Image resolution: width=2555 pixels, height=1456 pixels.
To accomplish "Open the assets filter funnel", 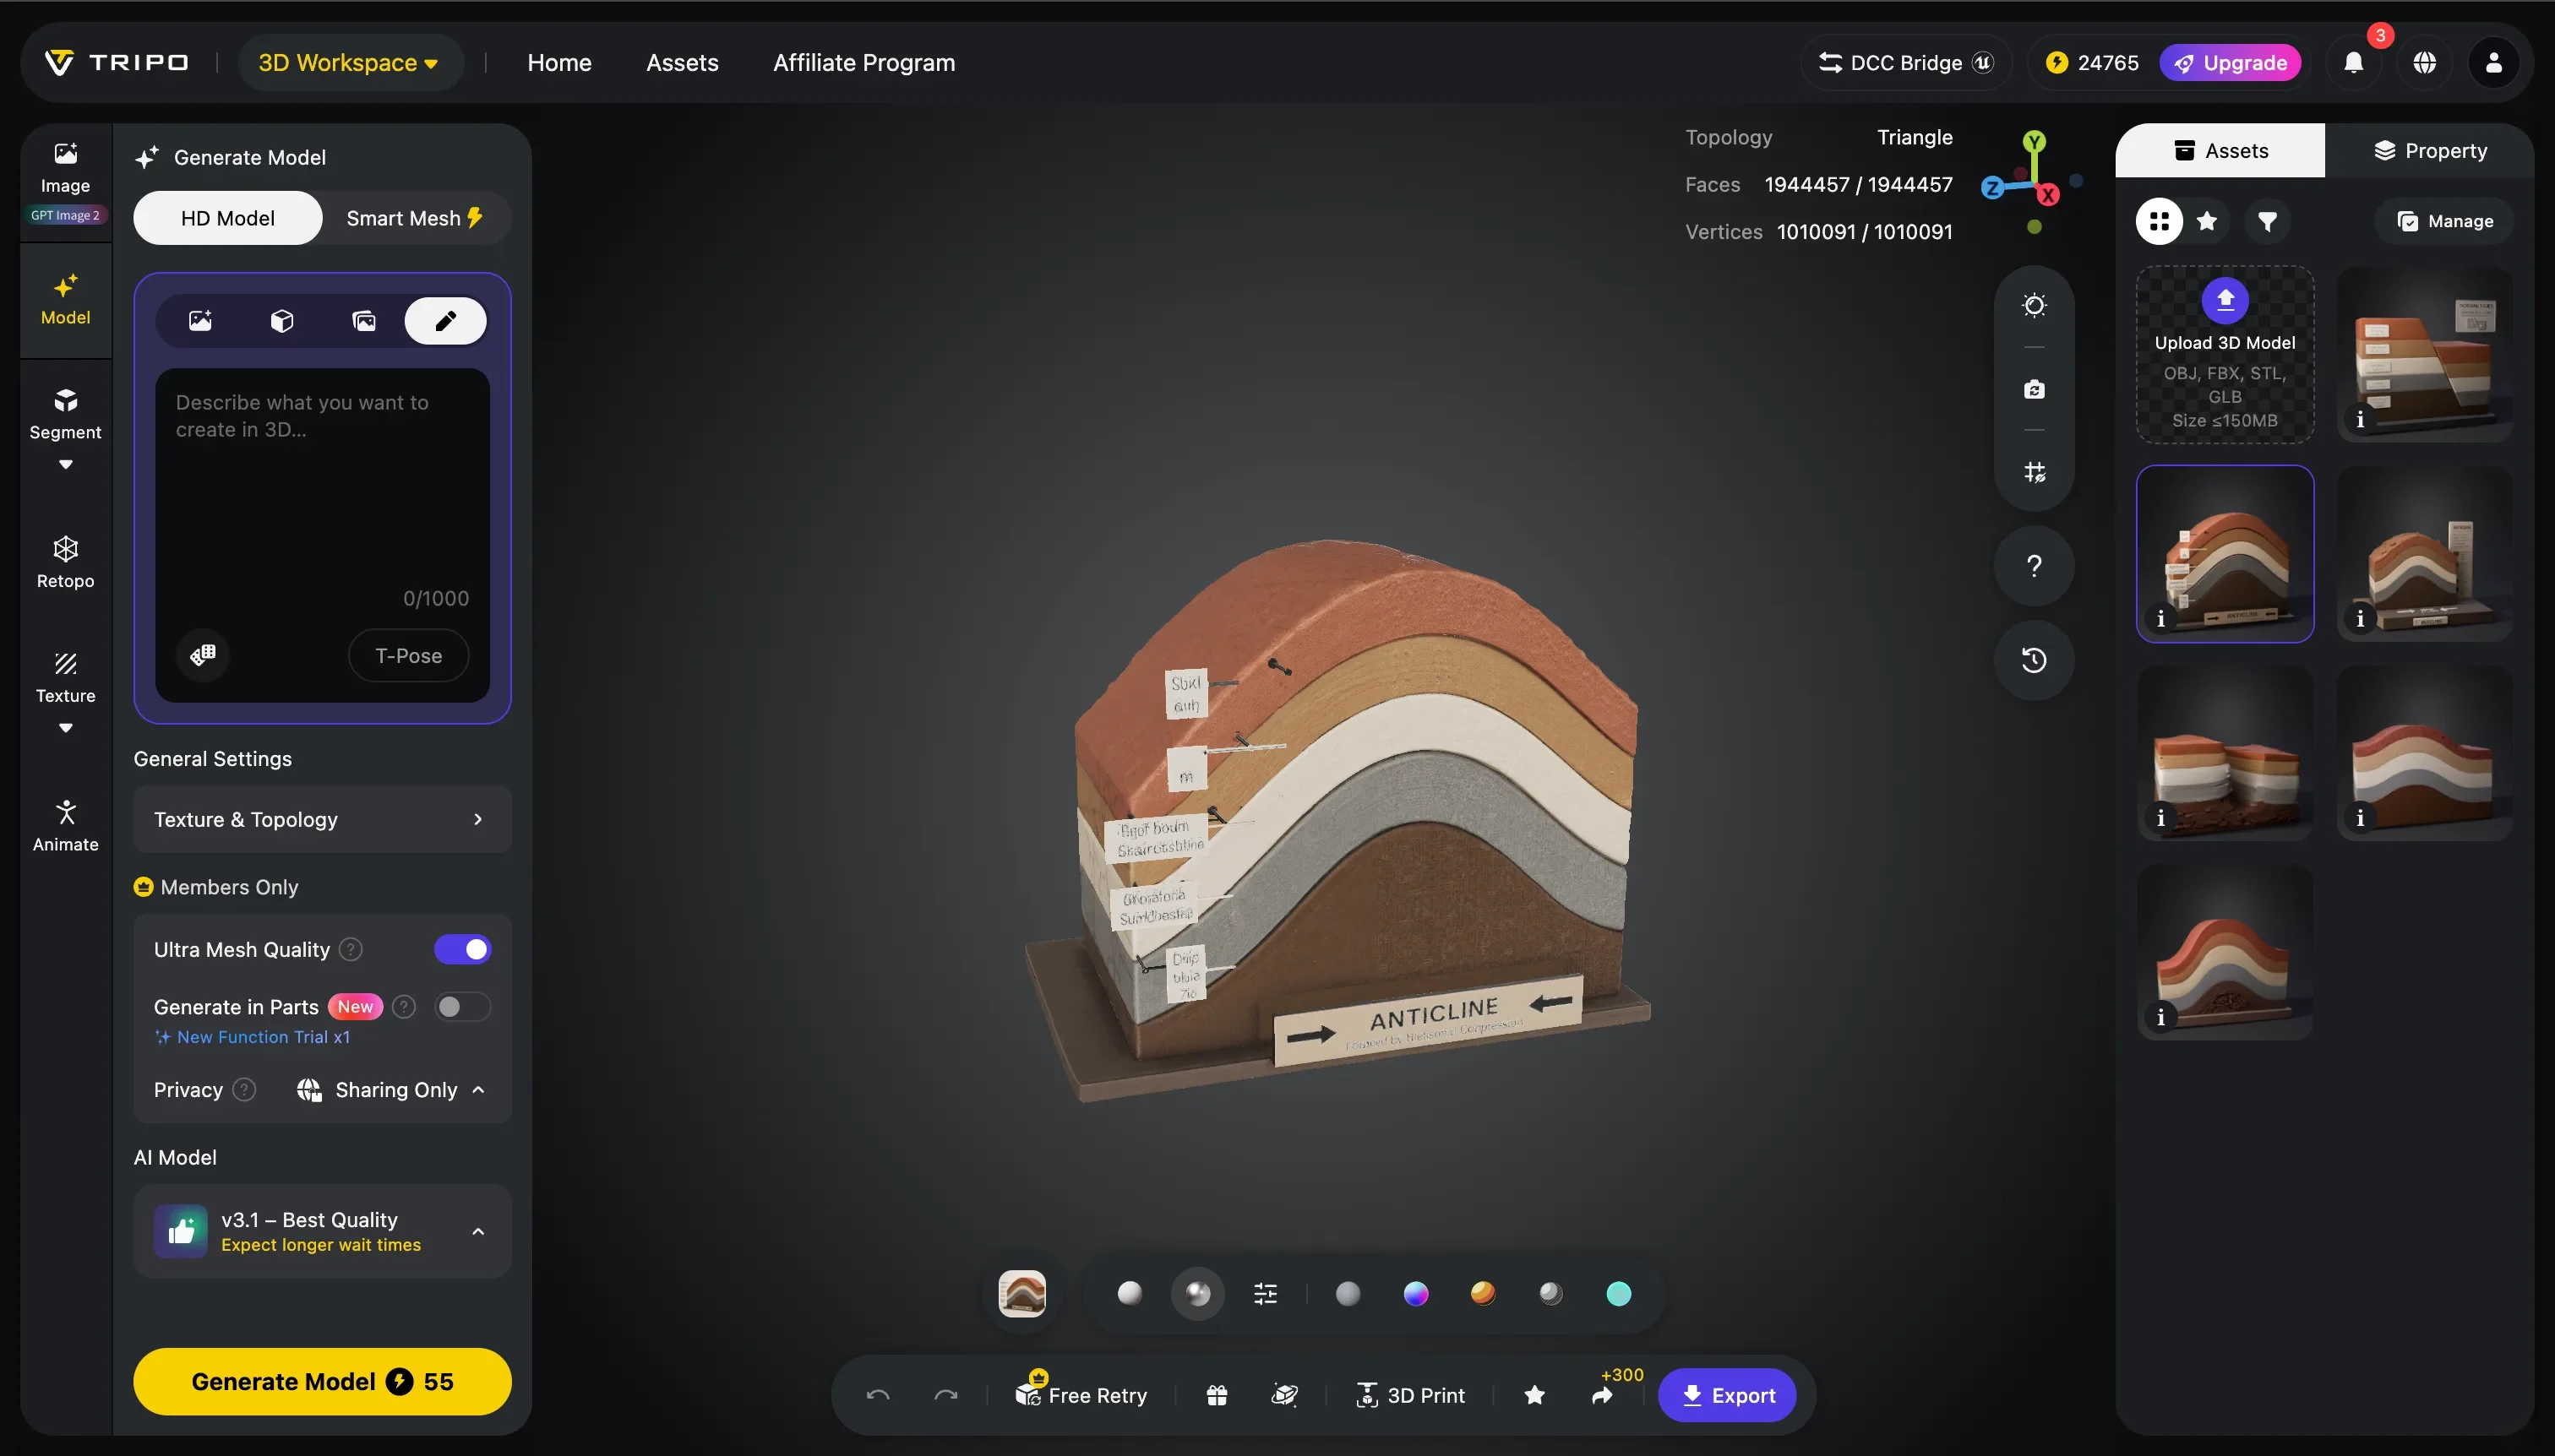I will tap(2268, 221).
